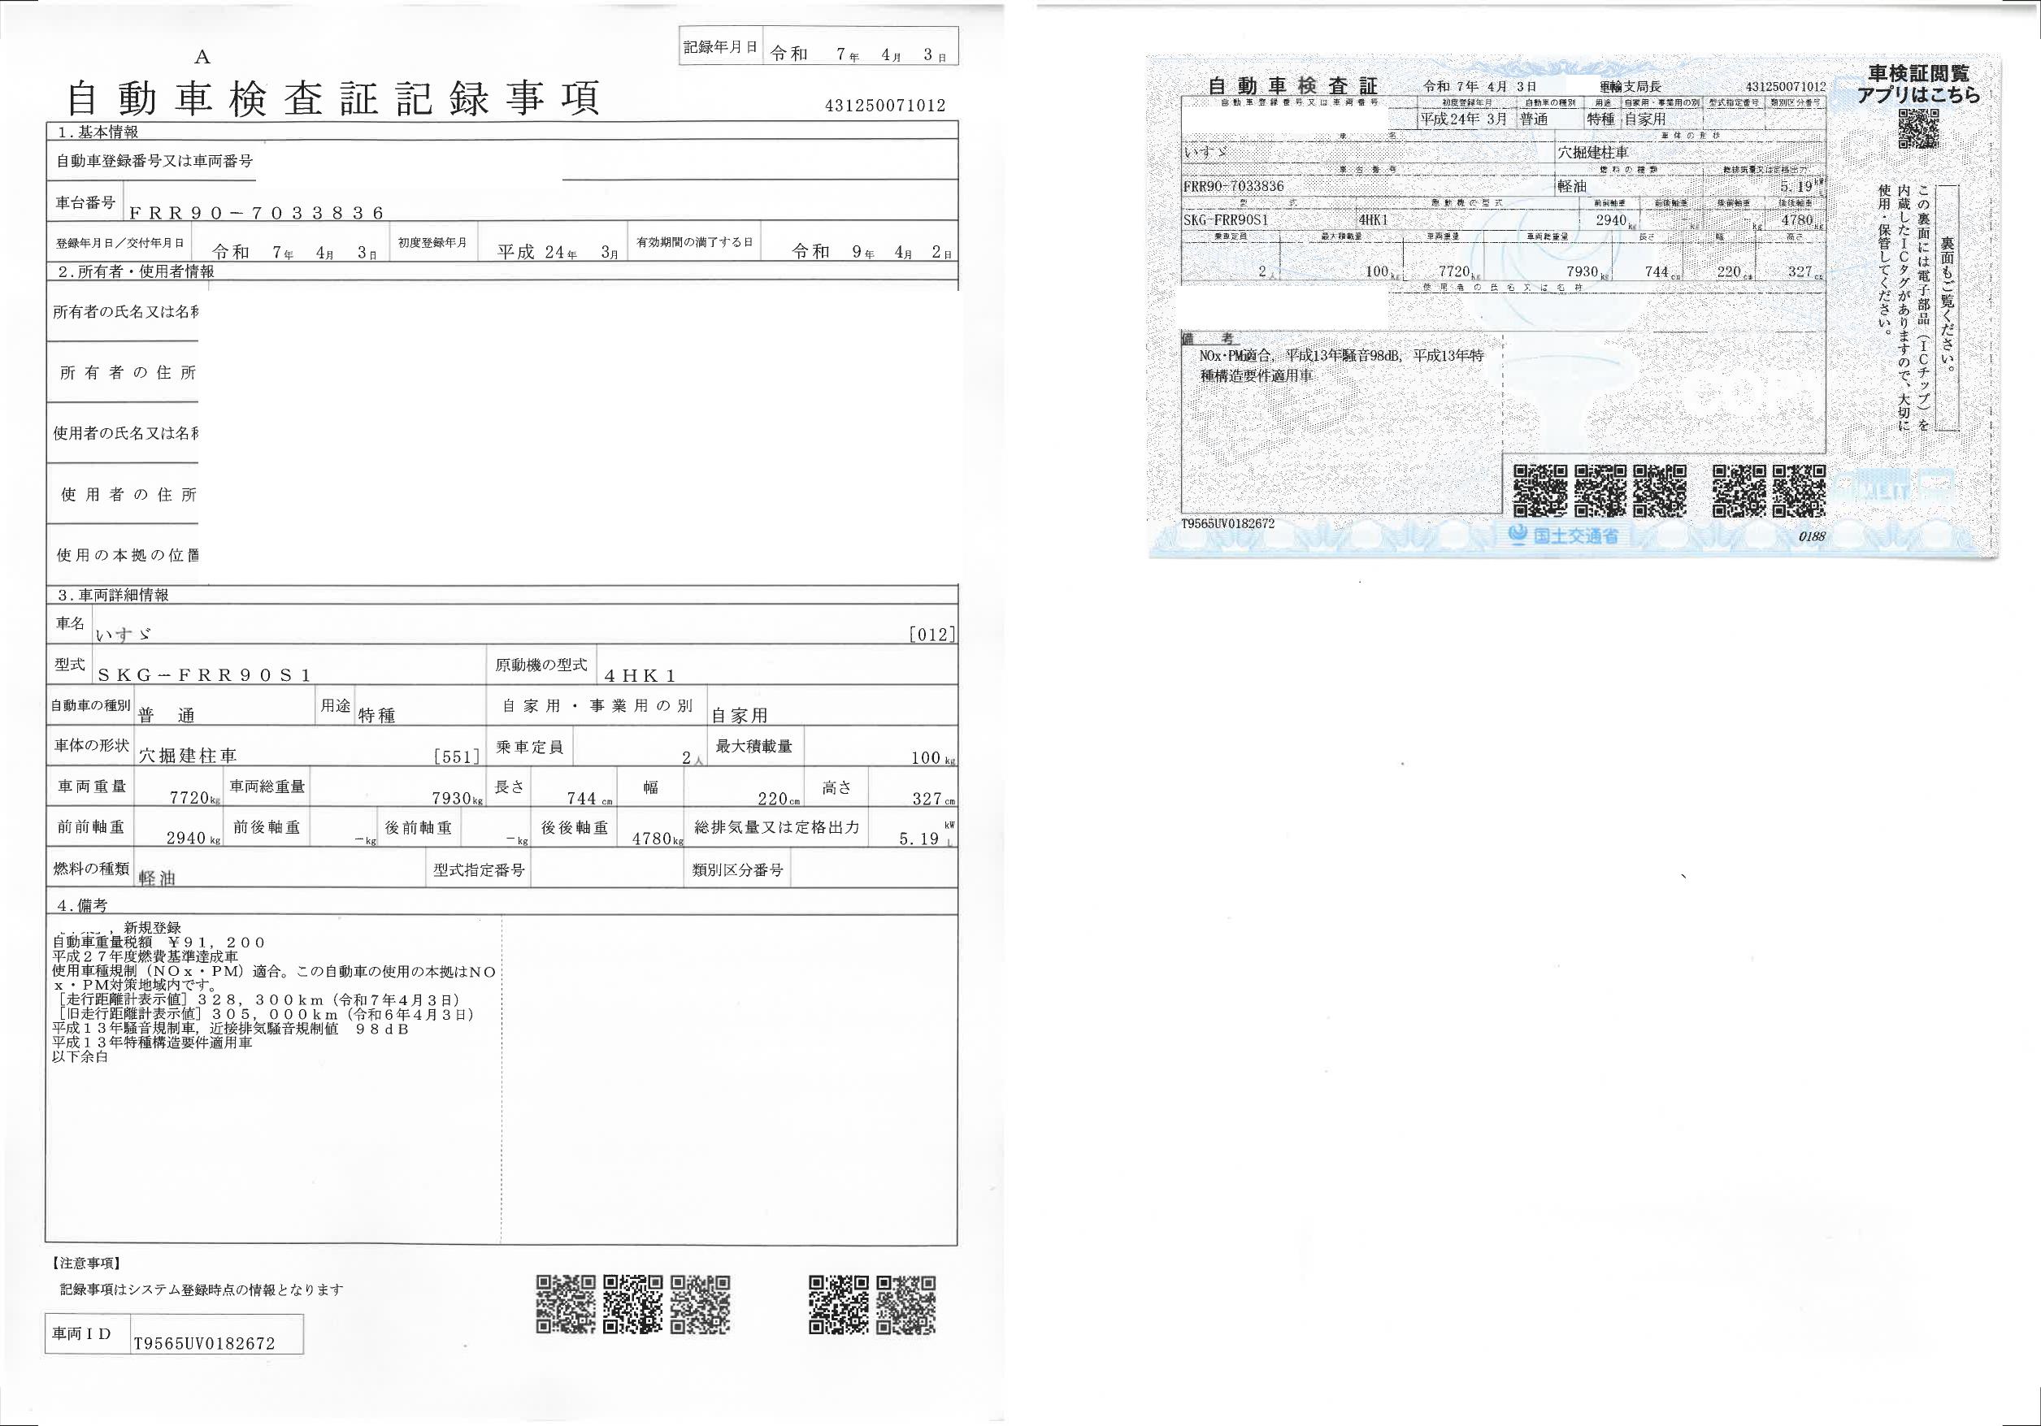
Task: Click the label 所有者の住所
Action: (127, 372)
